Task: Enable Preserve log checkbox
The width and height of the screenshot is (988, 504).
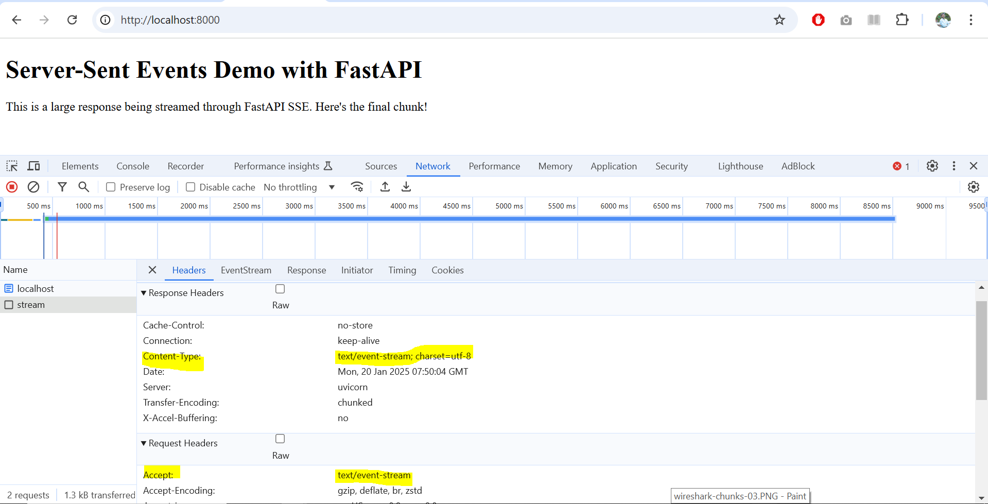Action: point(111,187)
